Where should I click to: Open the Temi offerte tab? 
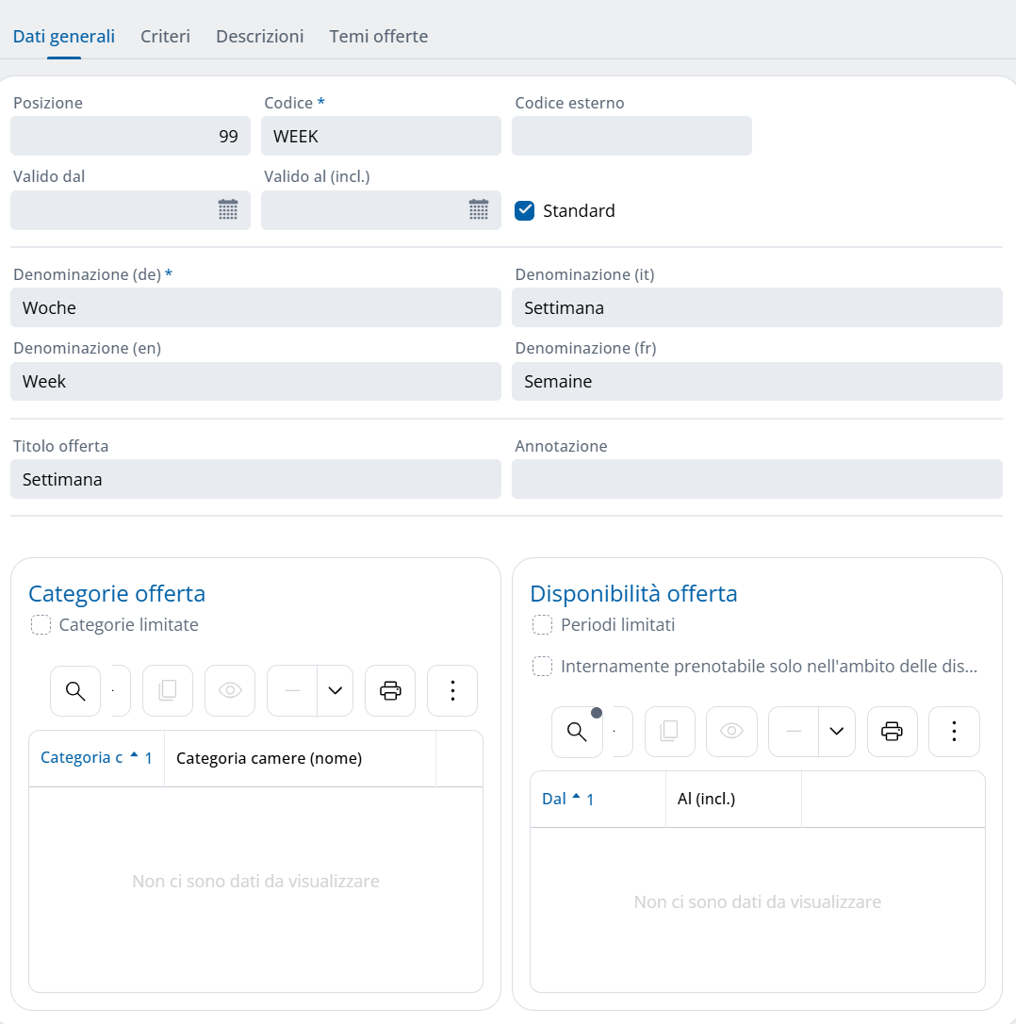click(378, 37)
